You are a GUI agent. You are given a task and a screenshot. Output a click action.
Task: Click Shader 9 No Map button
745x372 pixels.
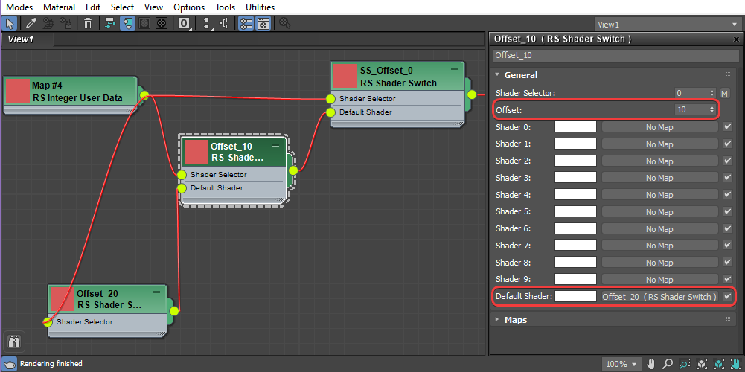[x=659, y=279]
